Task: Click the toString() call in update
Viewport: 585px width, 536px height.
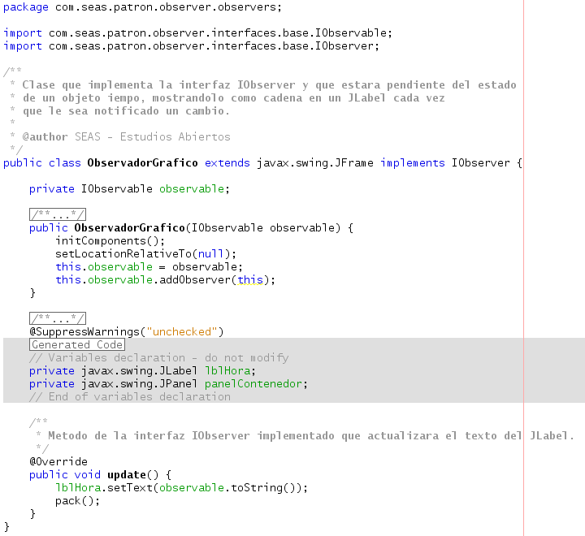Action: point(263,488)
